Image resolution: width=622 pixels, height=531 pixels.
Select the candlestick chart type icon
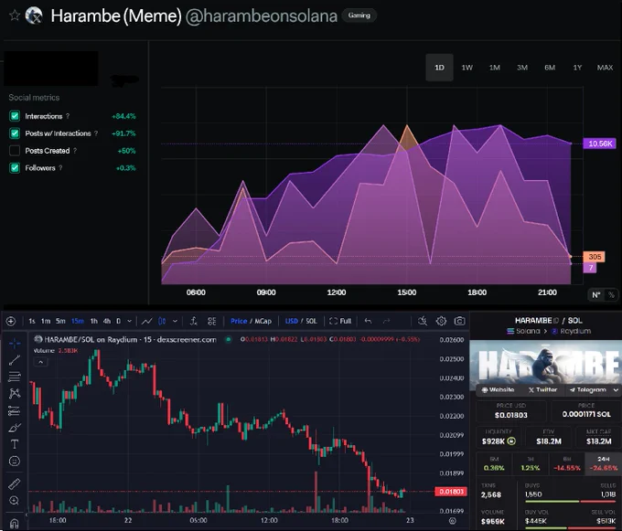(x=162, y=321)
